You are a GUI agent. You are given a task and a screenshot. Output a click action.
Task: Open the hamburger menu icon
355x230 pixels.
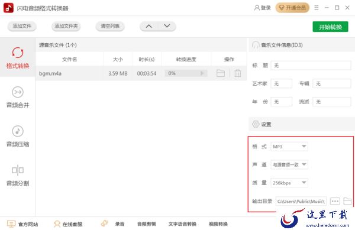point(317,8)
